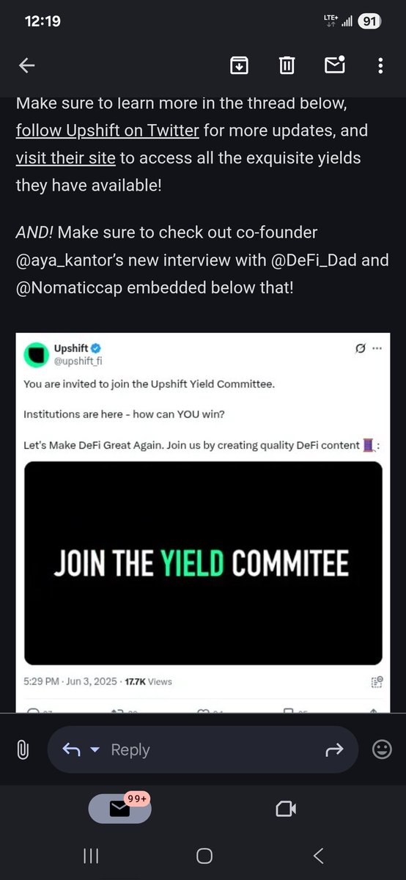Mark email as unread via envelope icon
Viewport: 406px width, 880px height.
point(334,66)
